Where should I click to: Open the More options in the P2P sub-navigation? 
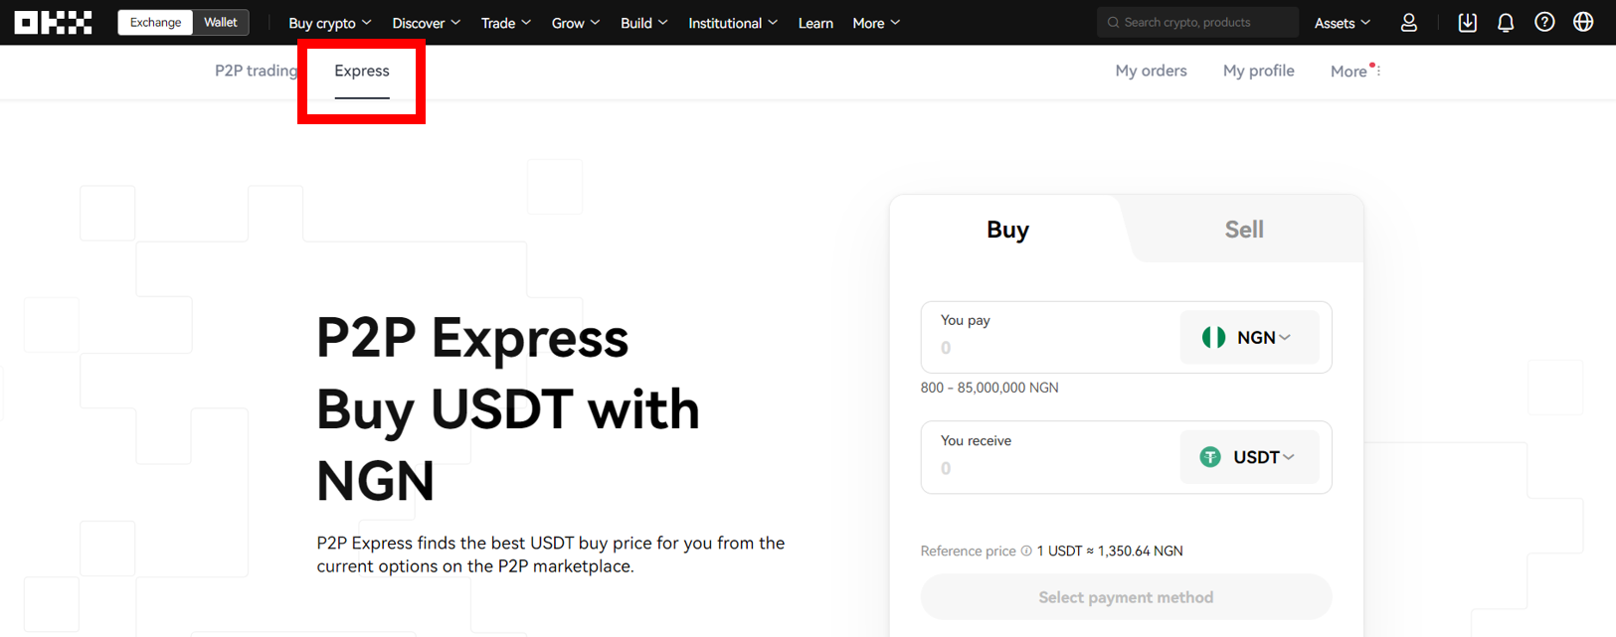[1355, 72]
